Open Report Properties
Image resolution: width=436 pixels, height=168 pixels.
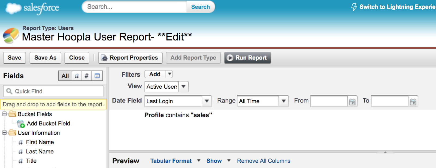click(130, 58)
